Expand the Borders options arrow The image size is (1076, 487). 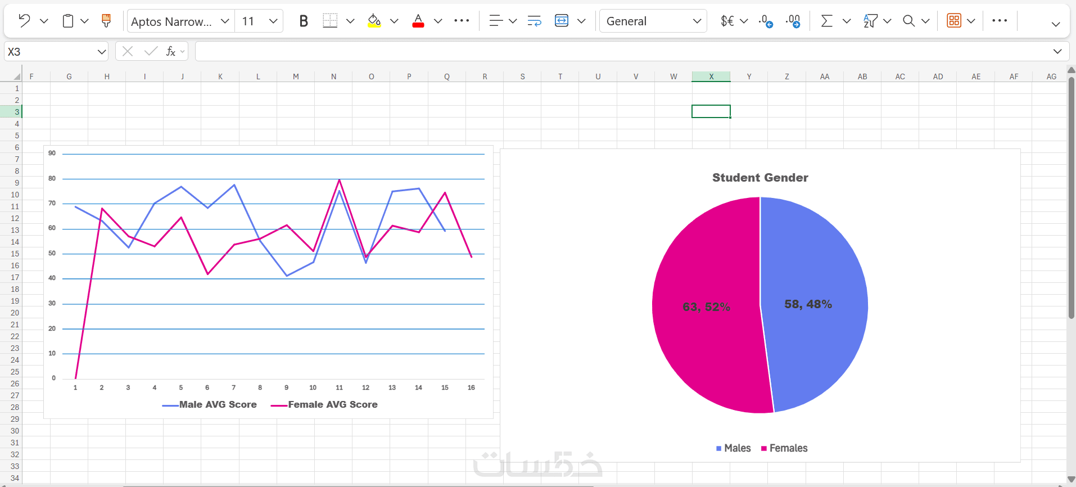[x=350, y=21]
